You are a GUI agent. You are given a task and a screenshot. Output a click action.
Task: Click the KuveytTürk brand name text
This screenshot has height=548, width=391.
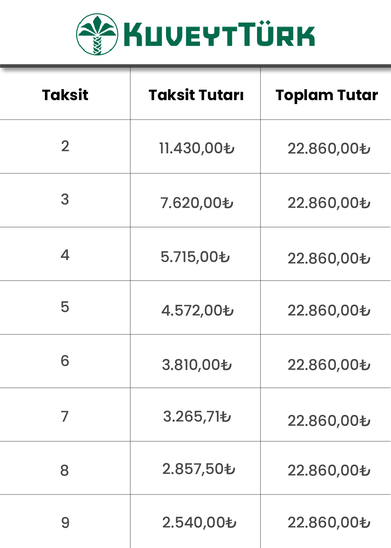220,34
